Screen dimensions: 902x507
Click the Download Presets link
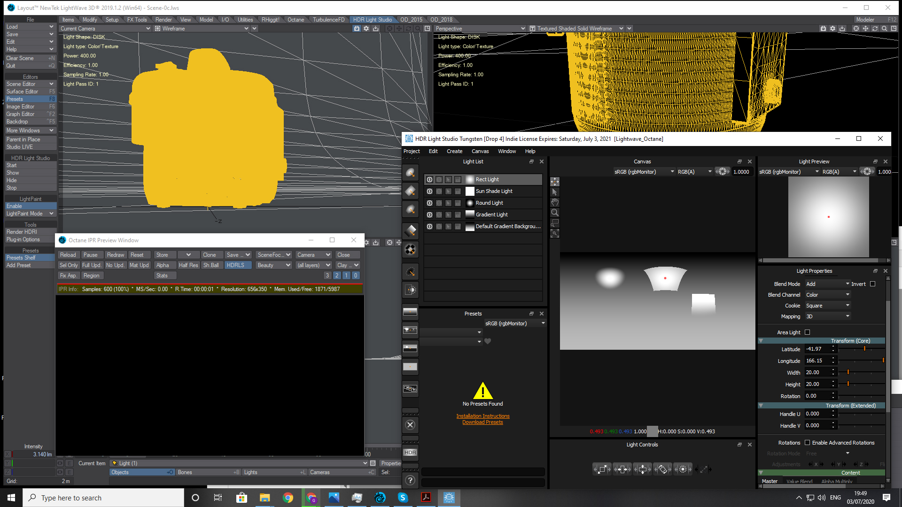point(482,422)
